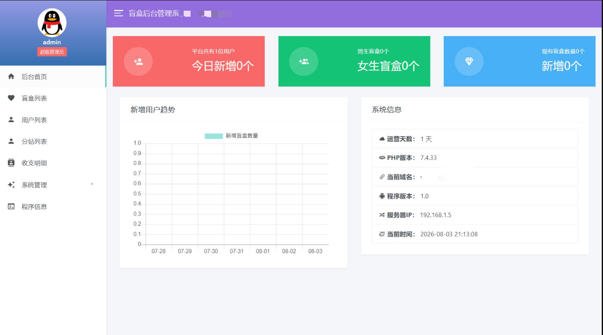This screenshot has height=335, width=603.
Task: Open the 收支明细 menu item
Action: point(53,163)
